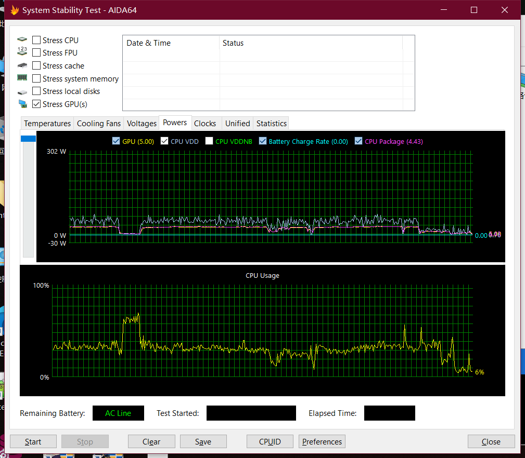Viewport: 525px width, 458px height.
Task: Enable the Stress local disks checkbox
Action: [x=36, y=91]
